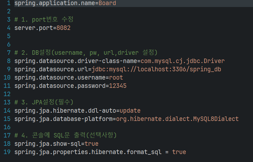Click 'spring.jpa.hibernate.ddl-auto' key

point(65,111)
